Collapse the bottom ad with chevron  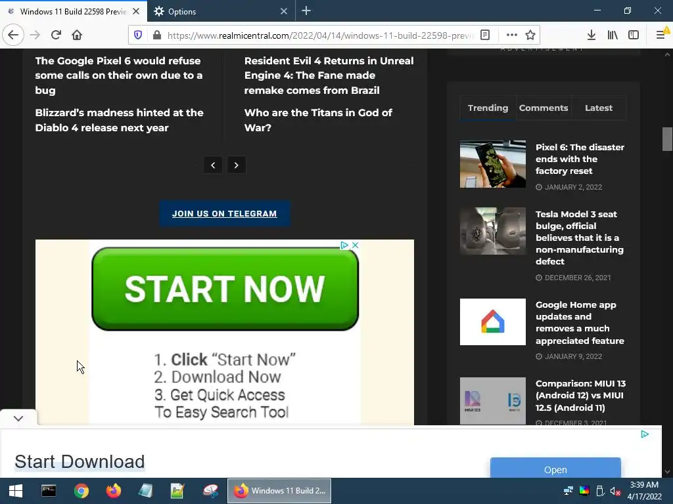18,418
